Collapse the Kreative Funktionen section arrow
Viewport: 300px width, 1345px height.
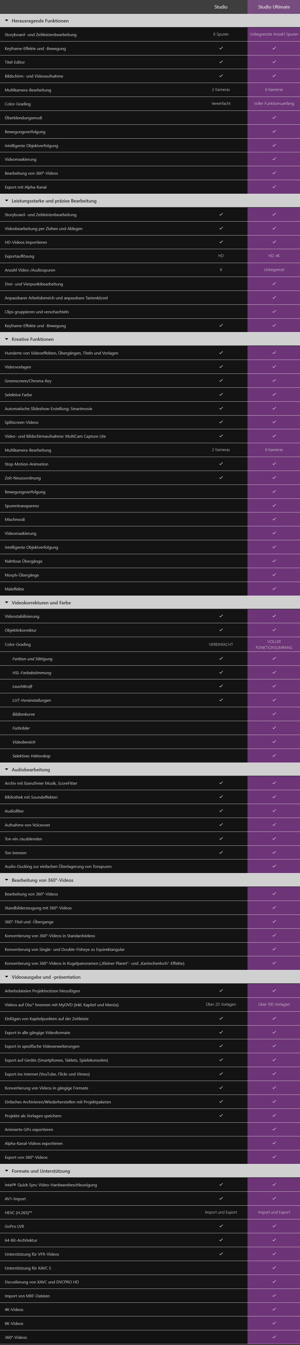pos(6,339)
